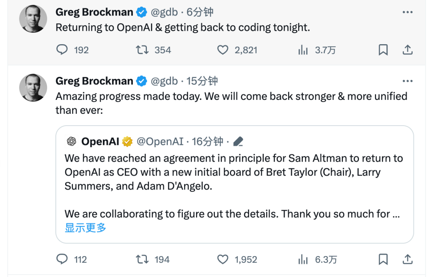
Task: Expand quoted tweet with 显示更多 link
Action: 85,227
